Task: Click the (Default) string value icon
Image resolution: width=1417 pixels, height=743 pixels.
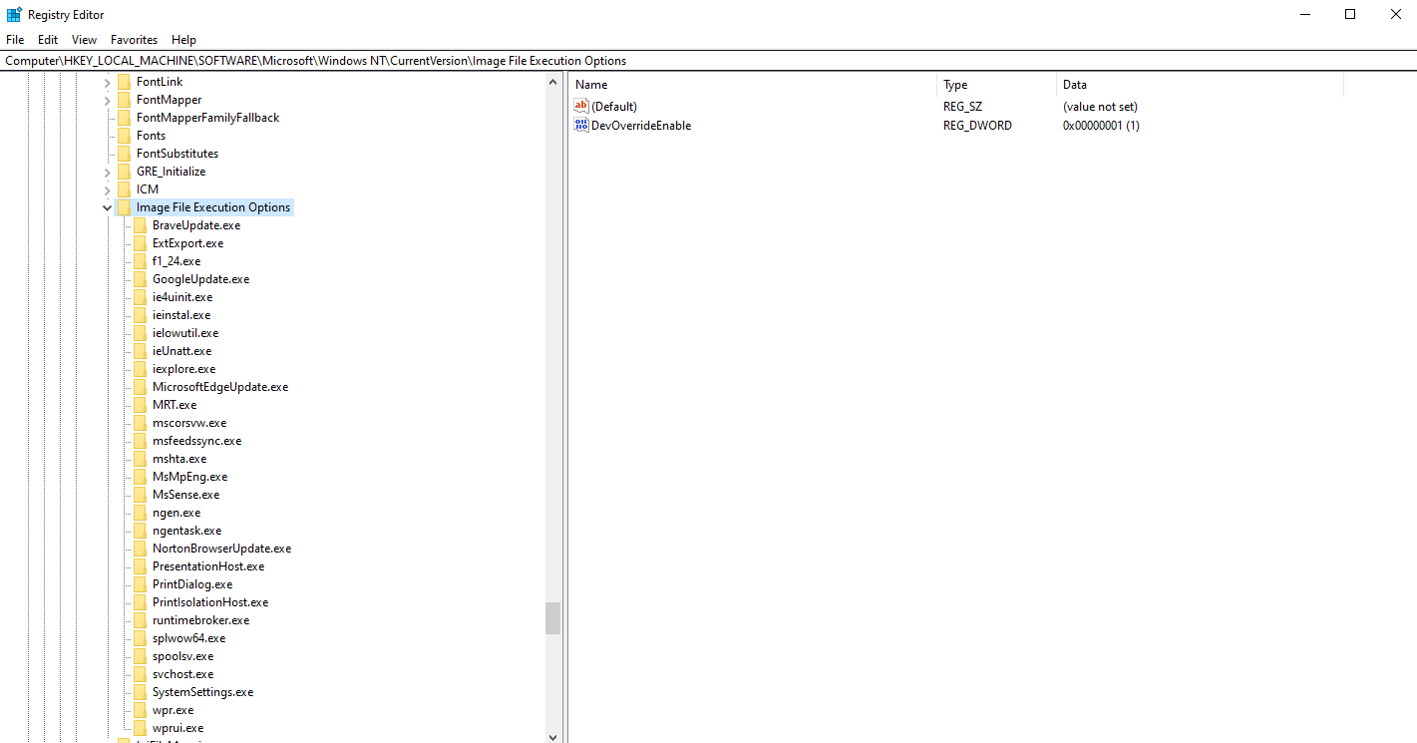Action: [582, 106]
